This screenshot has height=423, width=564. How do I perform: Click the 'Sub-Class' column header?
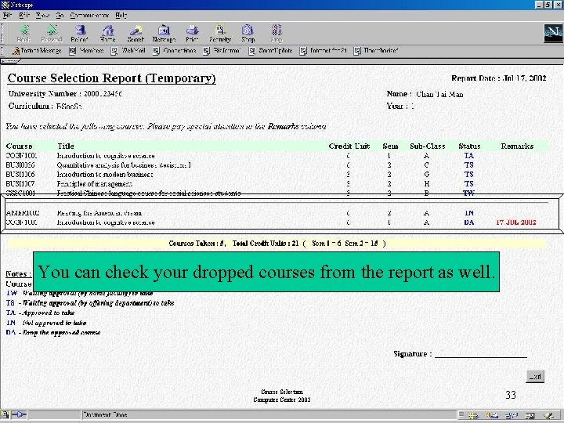pos(428,146)
